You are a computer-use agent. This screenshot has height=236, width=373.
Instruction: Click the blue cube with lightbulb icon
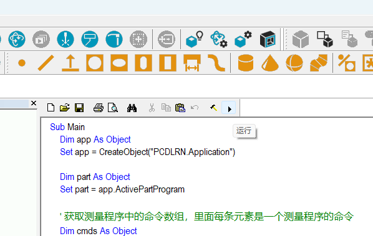195,39
